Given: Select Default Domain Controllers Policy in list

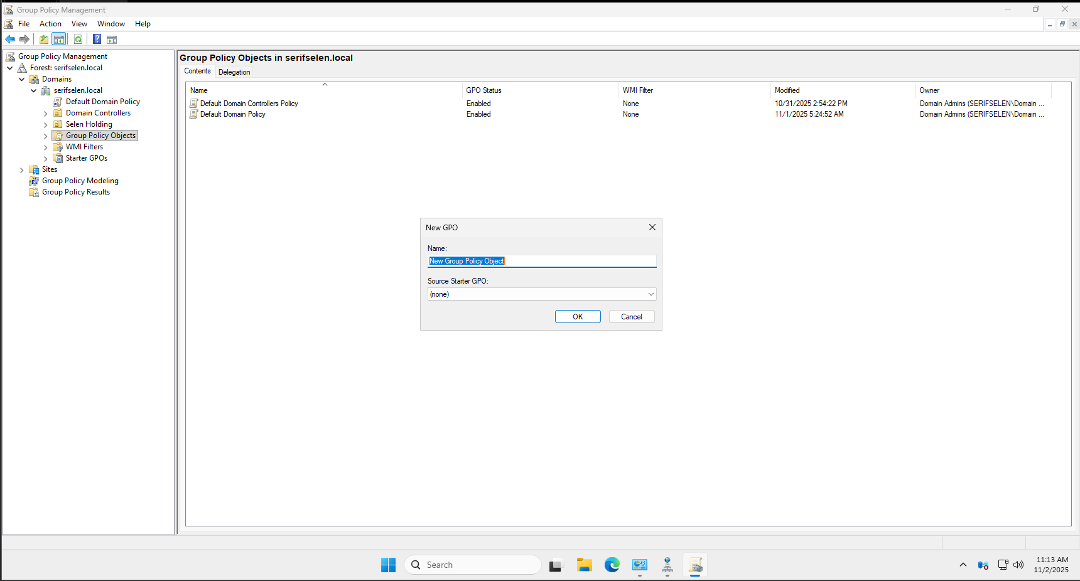Looking at the screenshot, I should tap(249, 104).
